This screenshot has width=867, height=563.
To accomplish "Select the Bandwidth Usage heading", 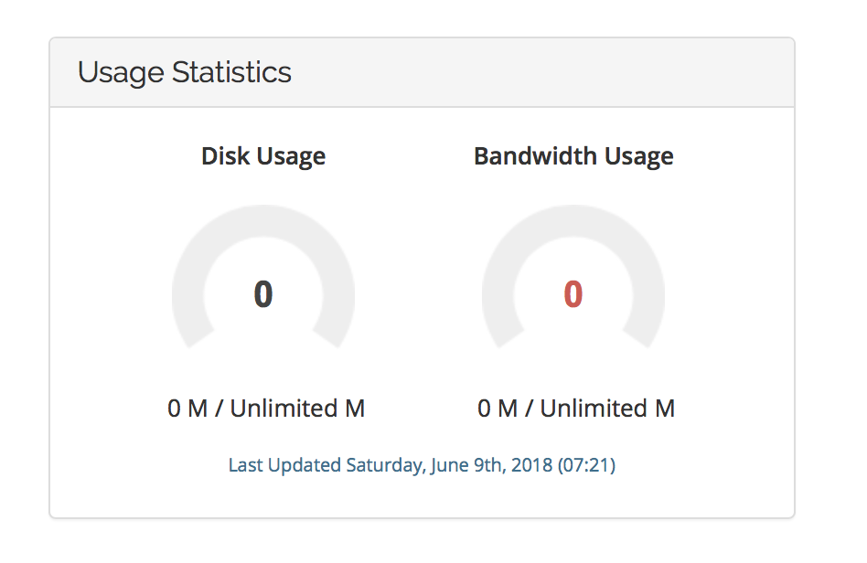I will click(x=573, y=156).
